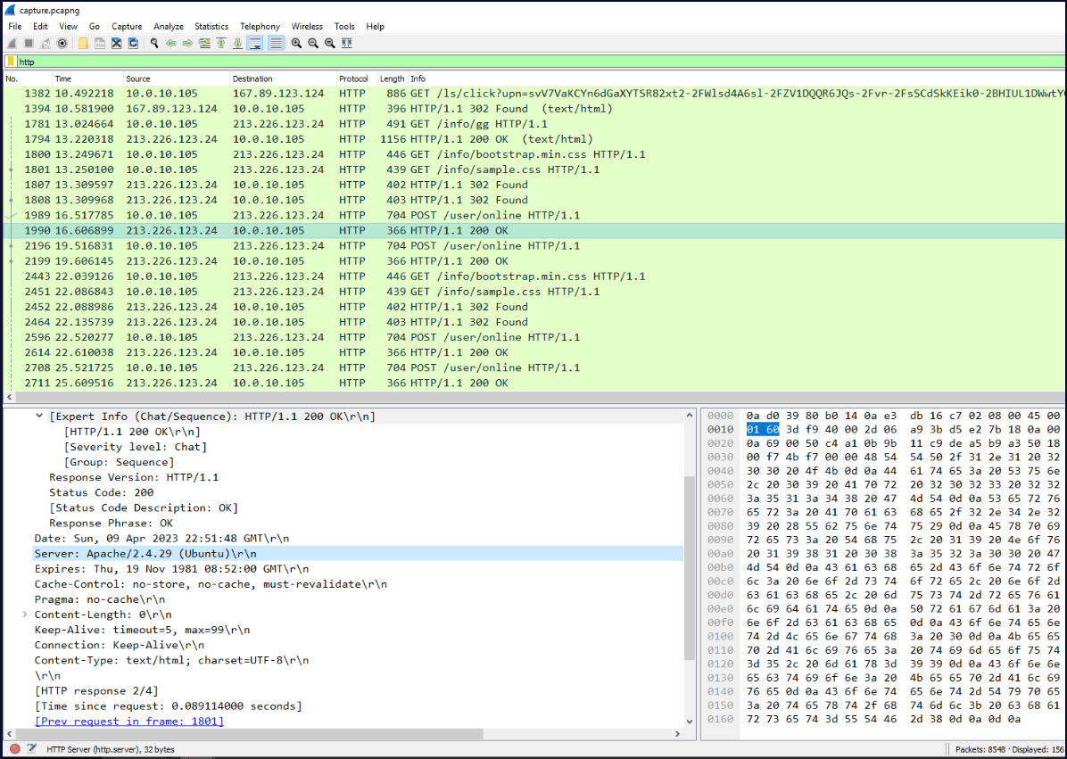
Task: Select the Keep-Alive timeout=5 line
Action: point(142,630)
